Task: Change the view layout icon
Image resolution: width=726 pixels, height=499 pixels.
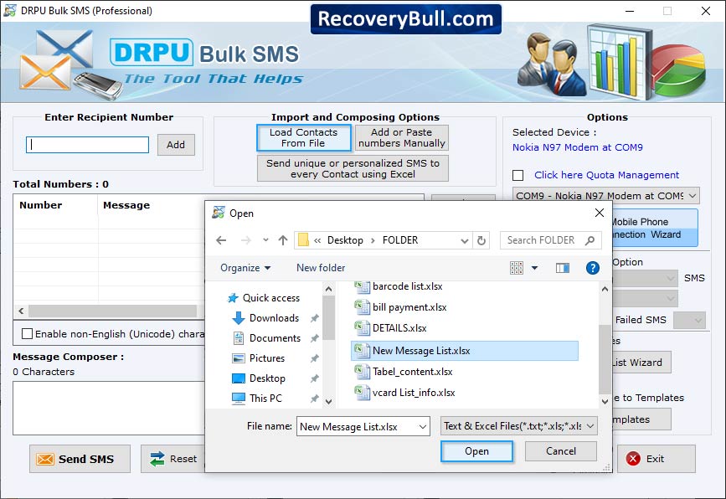Action: [x=517, y=268]
